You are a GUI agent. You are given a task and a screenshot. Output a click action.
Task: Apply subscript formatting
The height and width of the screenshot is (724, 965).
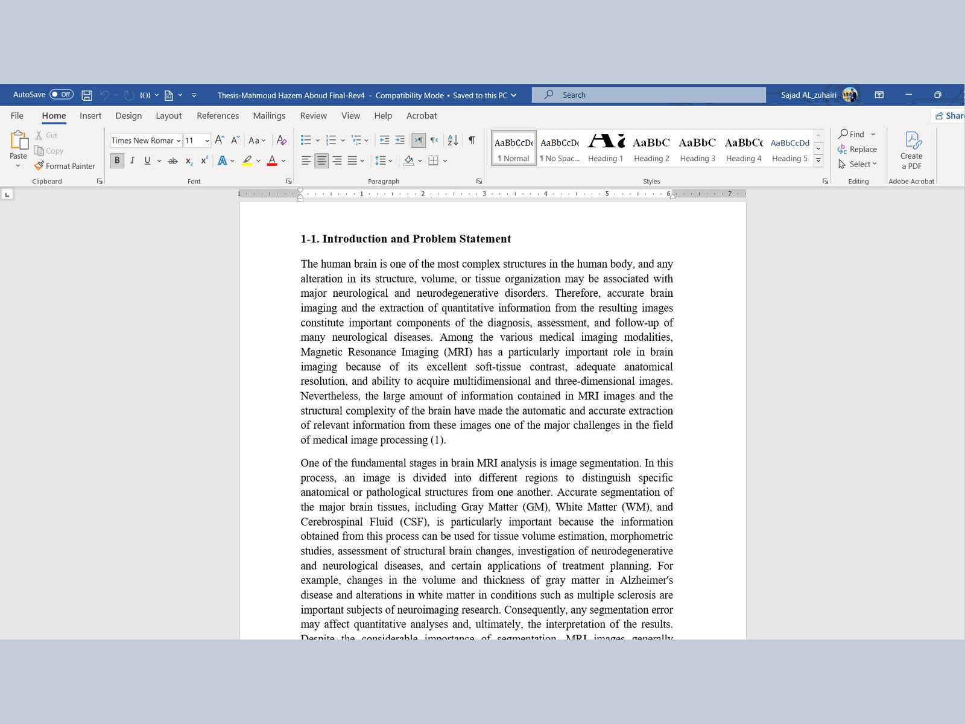(x=189, y=160)
